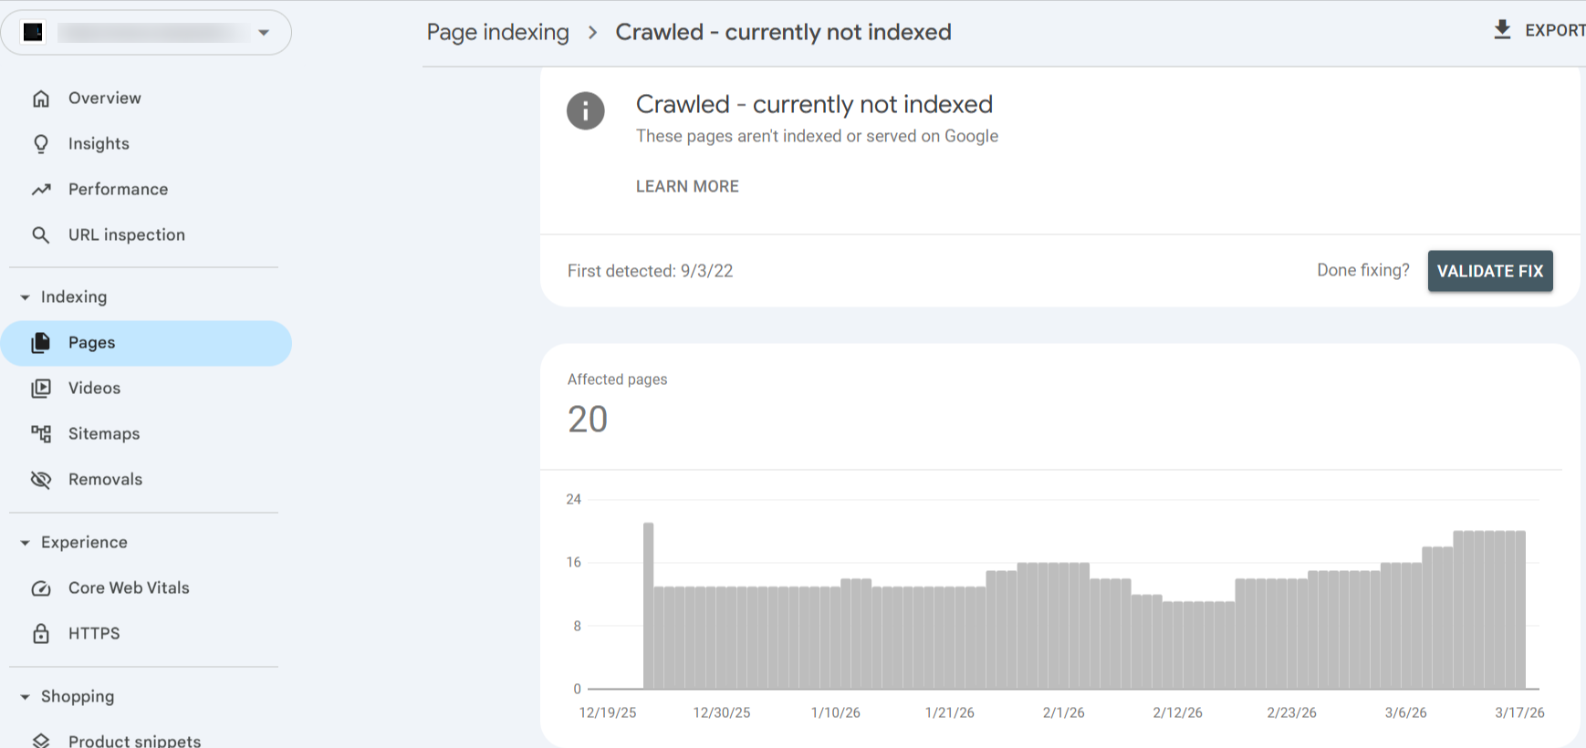Click the HTTPS padlock icon
The width and height of the screenshot is (1586, 748).
coord(41,634)
